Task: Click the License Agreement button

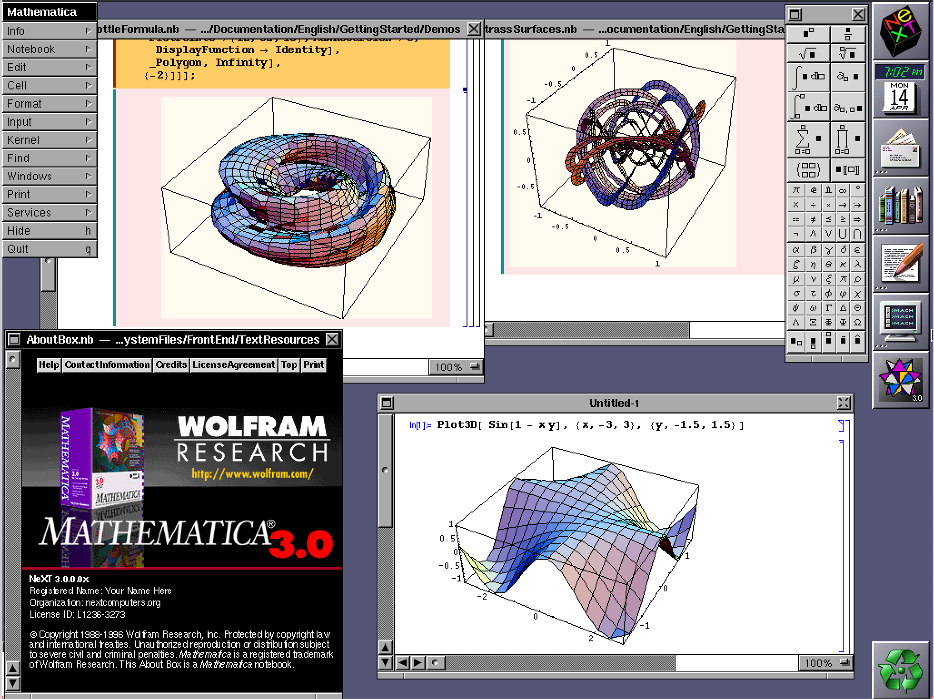Action: 233,365
